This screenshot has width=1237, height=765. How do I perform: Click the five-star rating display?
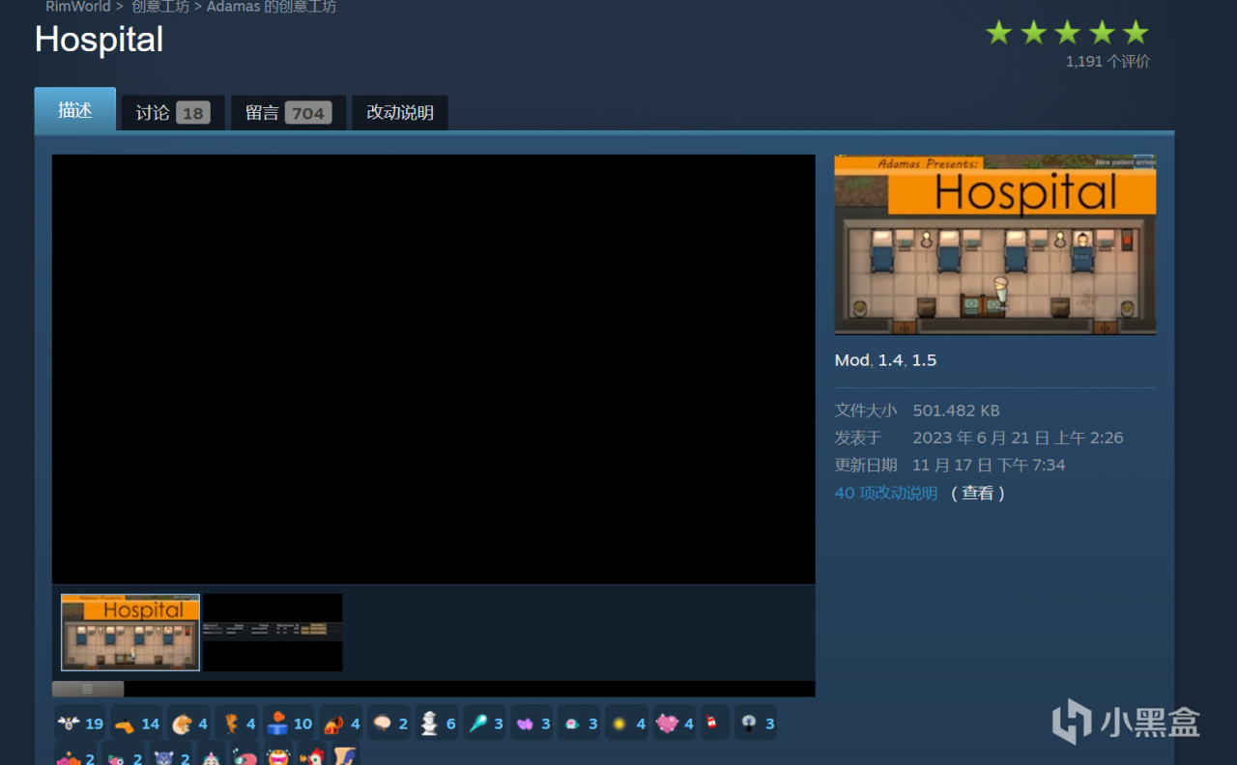1067,33
